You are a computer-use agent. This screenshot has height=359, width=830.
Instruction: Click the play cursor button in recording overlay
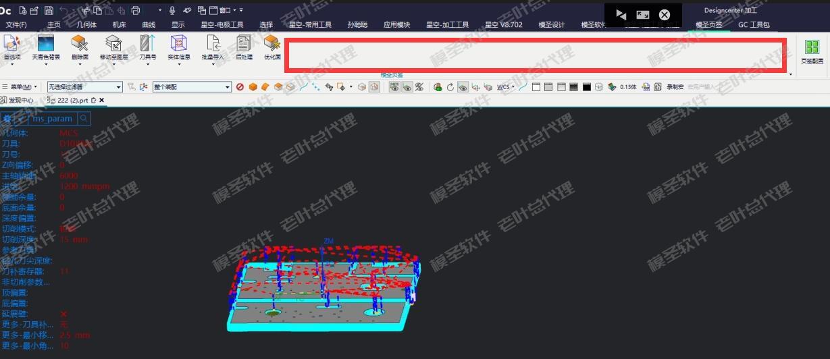(621, 14)
